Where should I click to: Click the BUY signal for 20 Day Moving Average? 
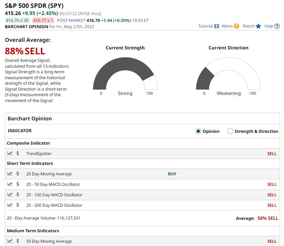(x=172, y=174)
